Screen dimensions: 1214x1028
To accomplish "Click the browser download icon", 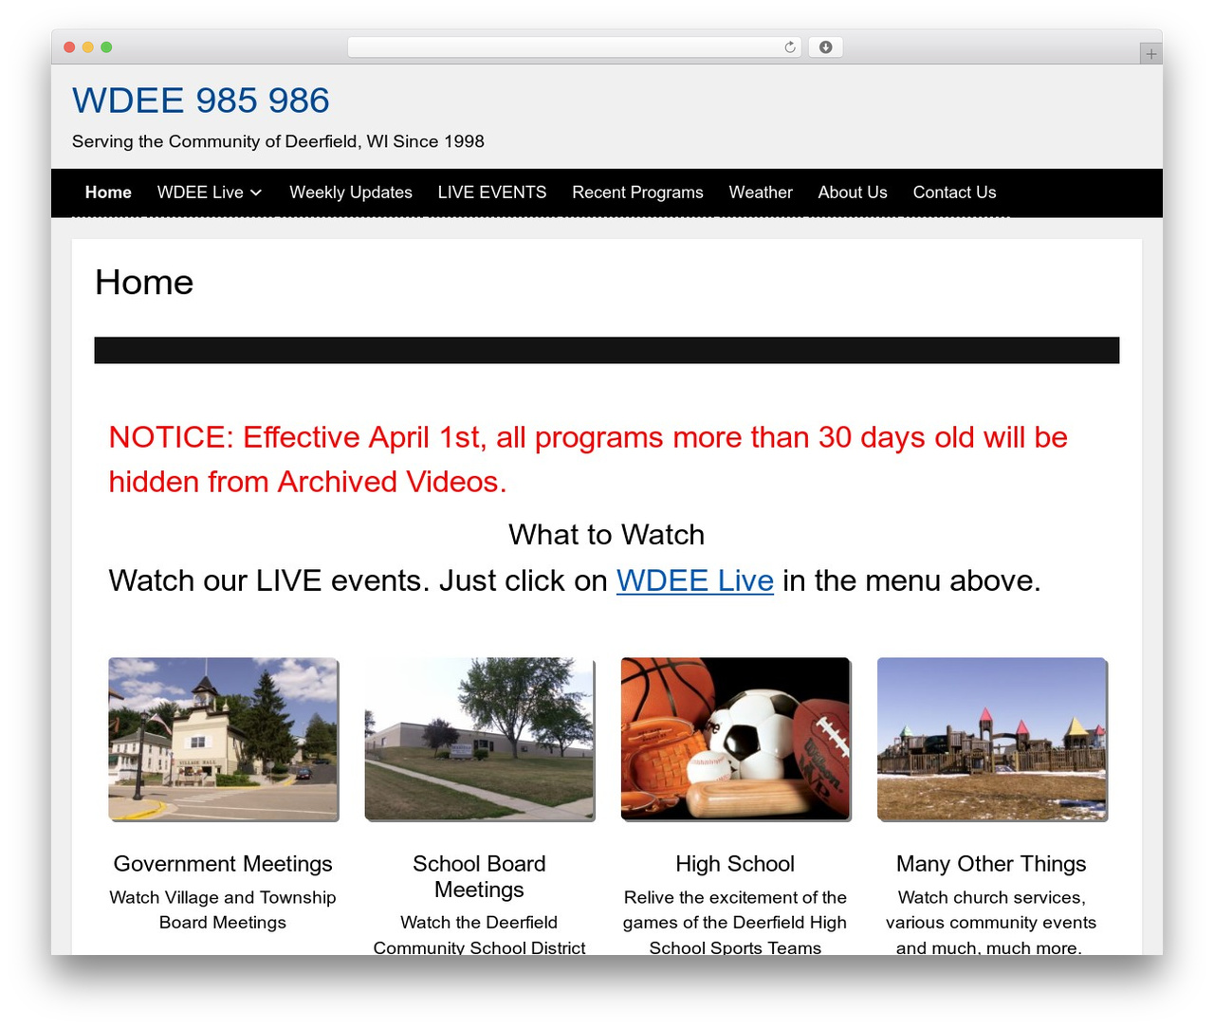I will tap(825, 47).
